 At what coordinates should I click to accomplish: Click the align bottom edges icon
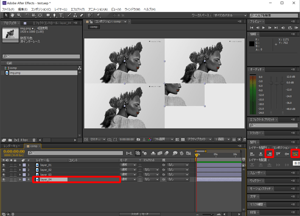pyautogui.click(x=295, y=154)
